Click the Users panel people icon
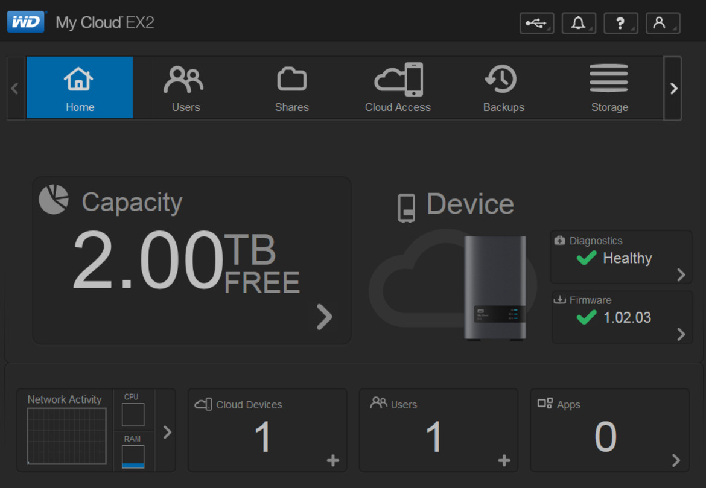Viewport: 706px width, 488px height. 379,403
